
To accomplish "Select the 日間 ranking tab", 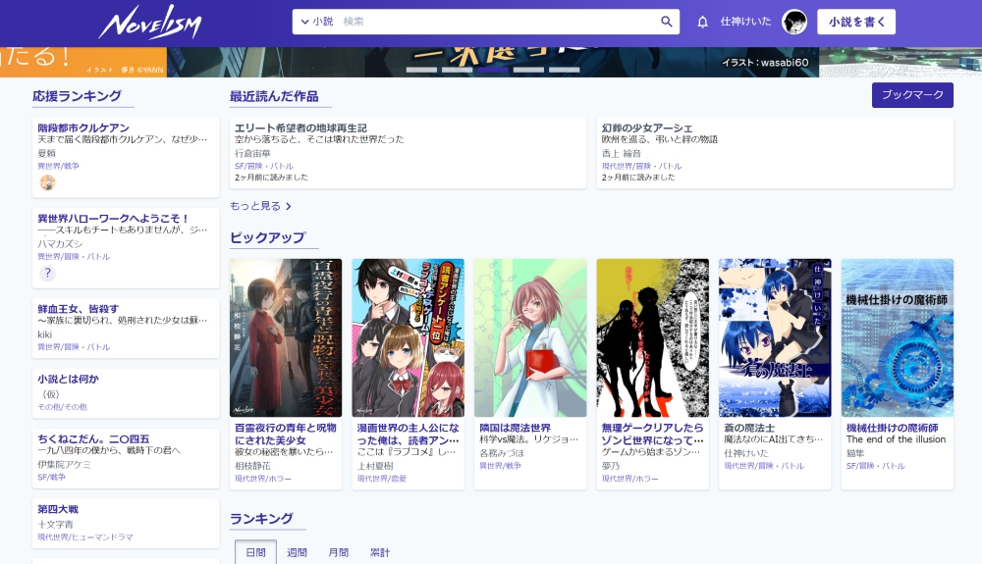I will [x=255, y=552].
